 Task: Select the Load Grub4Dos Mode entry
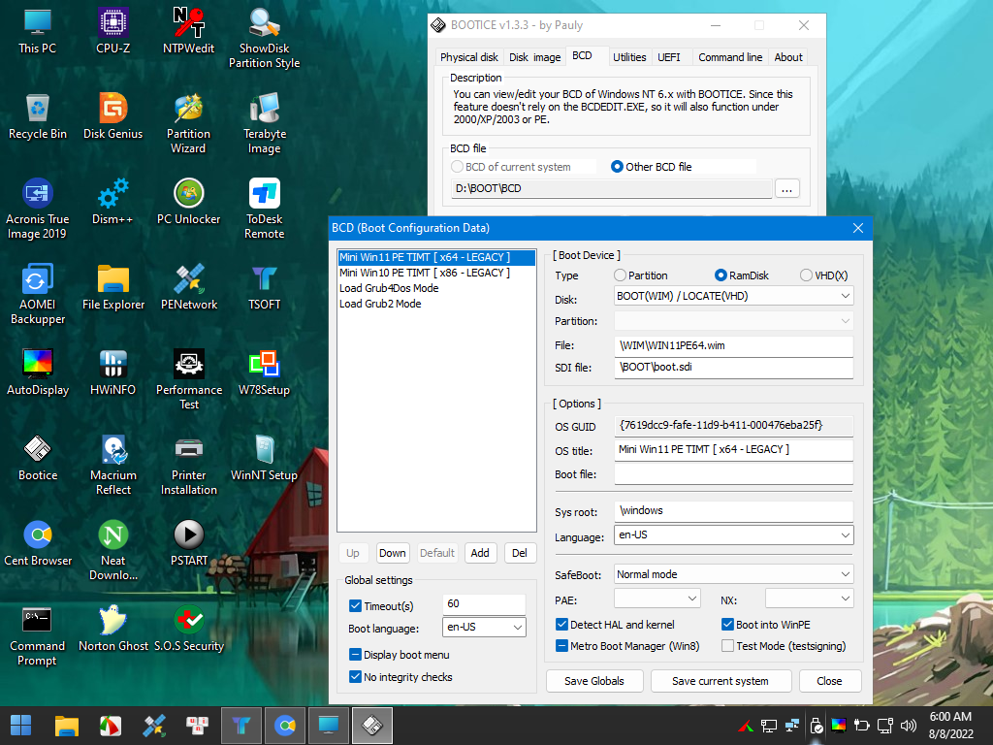click(436, 287)
